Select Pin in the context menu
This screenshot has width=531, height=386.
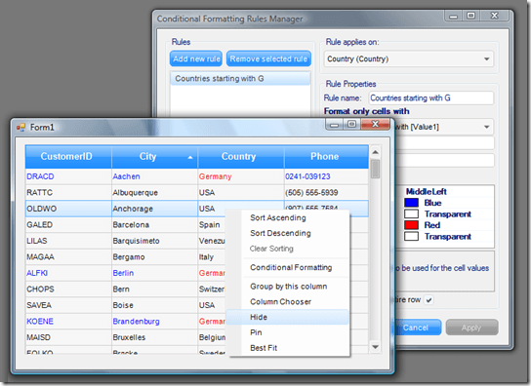(256, 332)
